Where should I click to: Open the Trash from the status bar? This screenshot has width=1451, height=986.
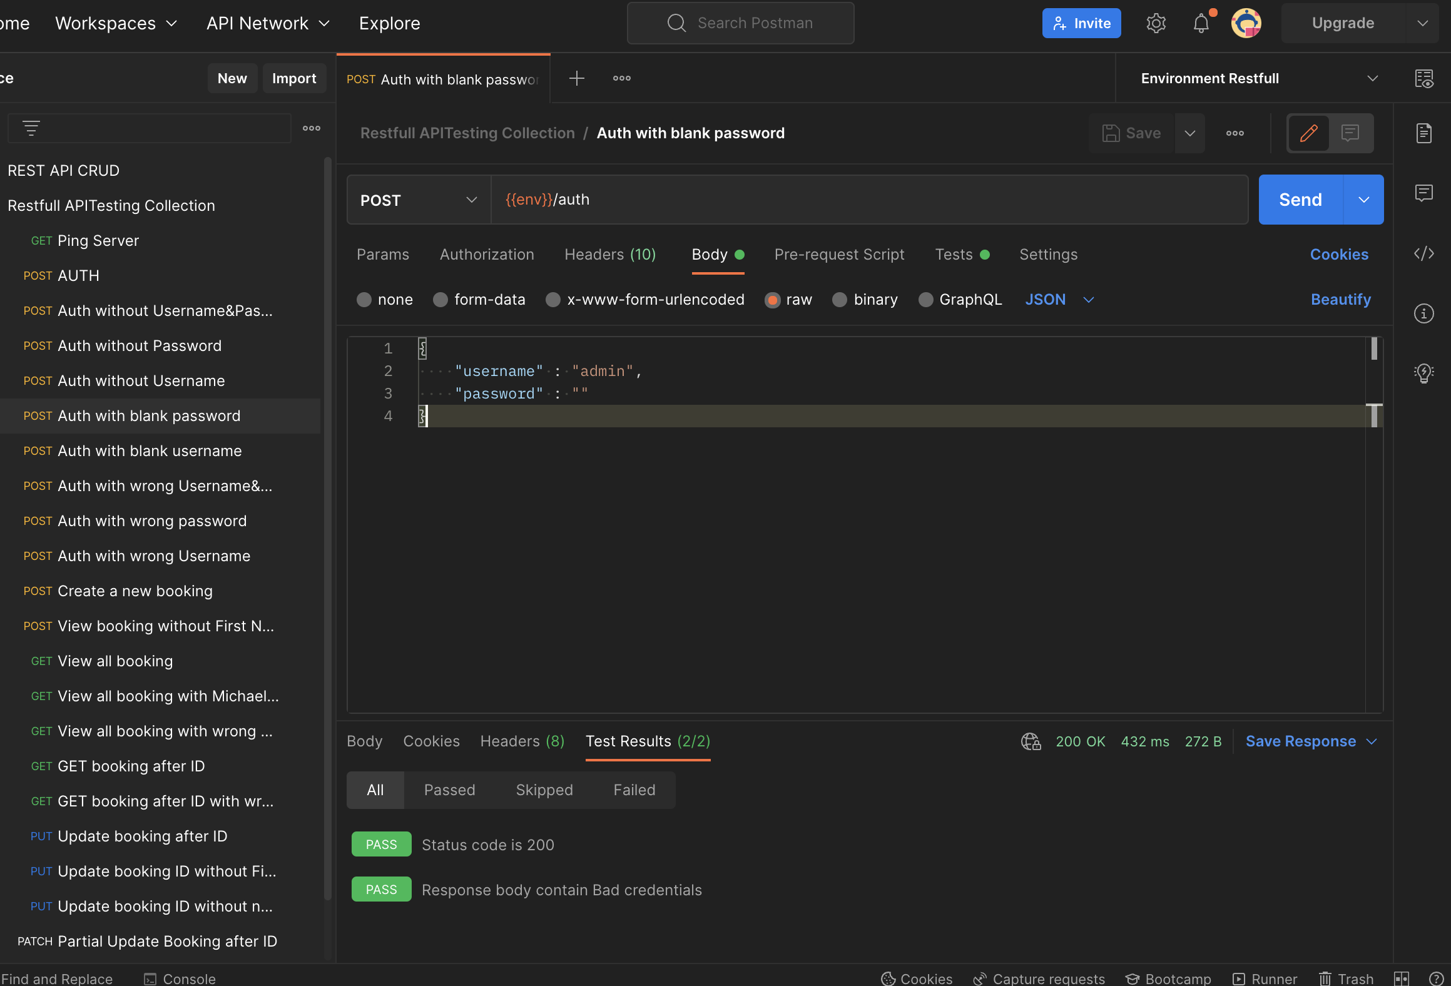pyautogui.click(x=1346, y=978)
